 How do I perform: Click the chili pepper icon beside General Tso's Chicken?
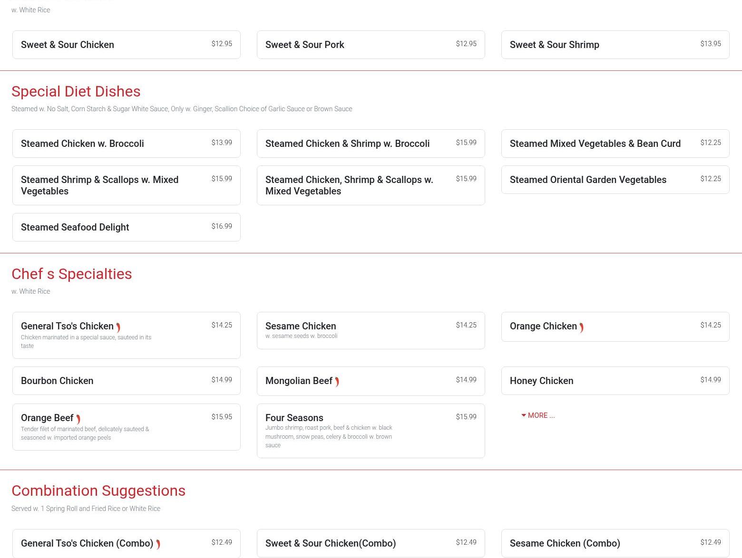[x=118, y=327]
